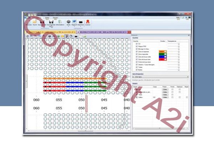Click the orange Zone à inspecter color swatch
The height and width of the screenshot is (142, 214).
point(162,52)
